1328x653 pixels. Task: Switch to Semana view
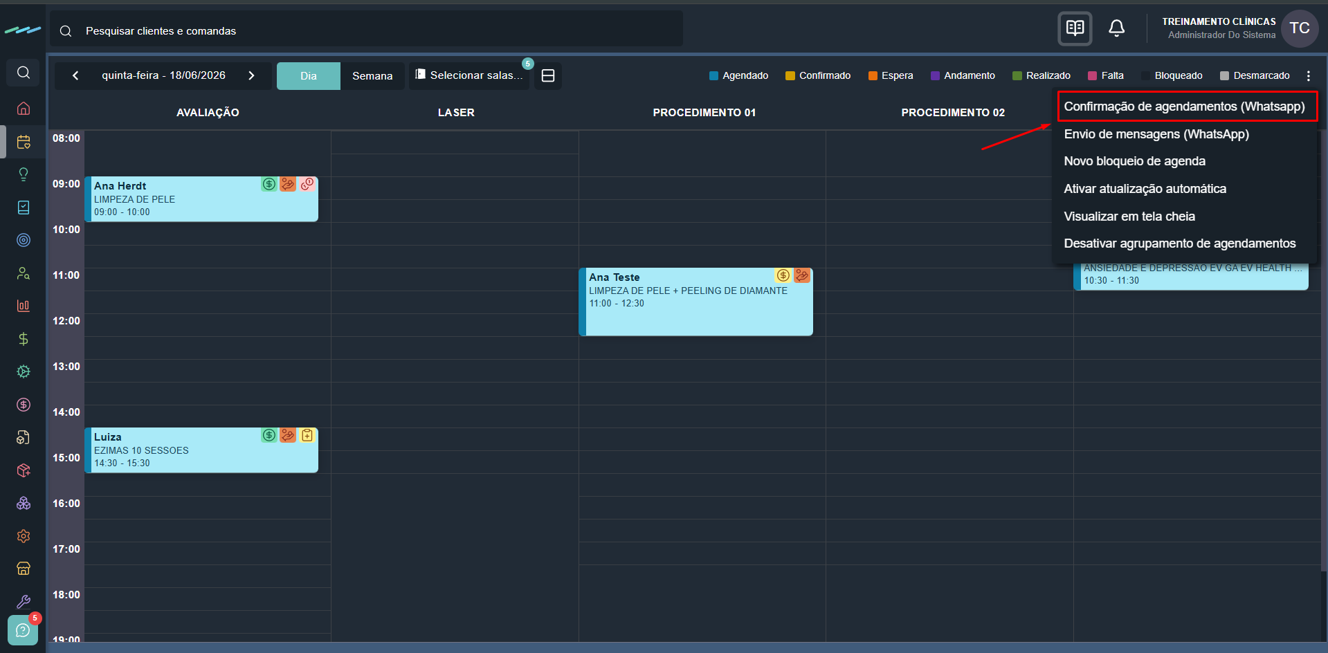[x=372, y=76]
